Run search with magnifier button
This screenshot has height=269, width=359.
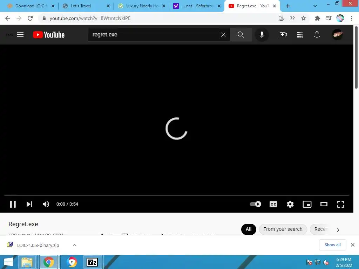pyautogui.click(x=241, y=35)
